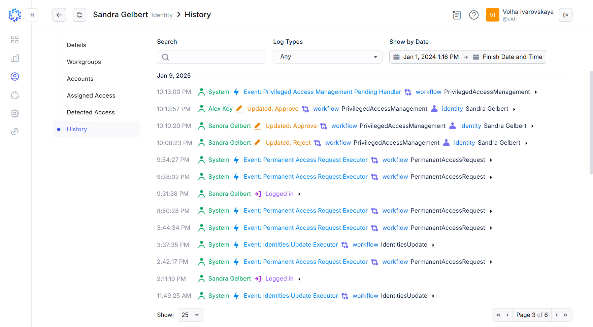Click the refresh icon in header
The height and width of the screenshot is (327, 593).
coord(79,15)
